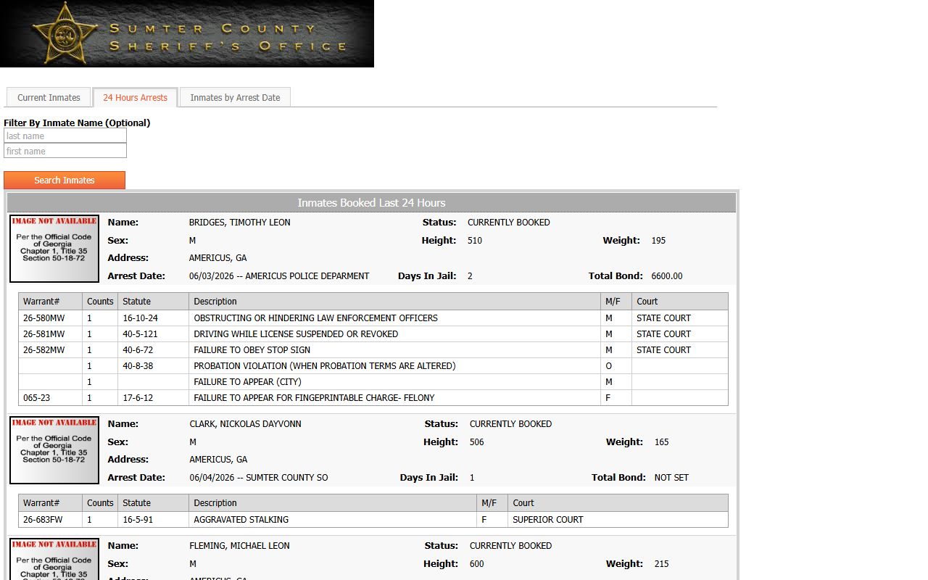Click the PROBATION VIOLATION description row
Screen dimensions: 928x580
point(324,366)
